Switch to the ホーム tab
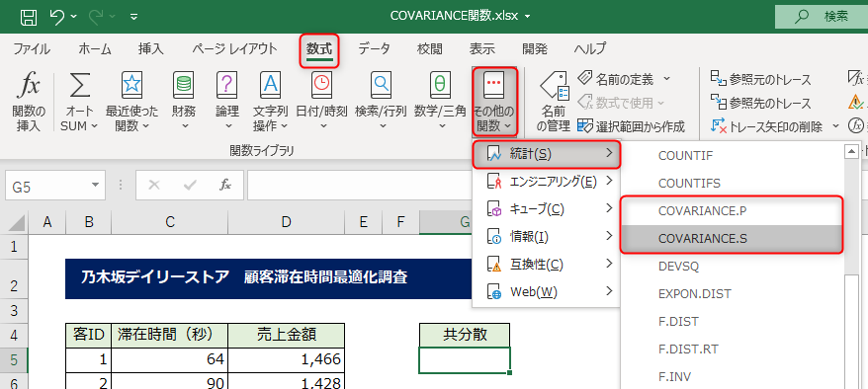Viewport: 868px width, 389px height. coord(95,48)
